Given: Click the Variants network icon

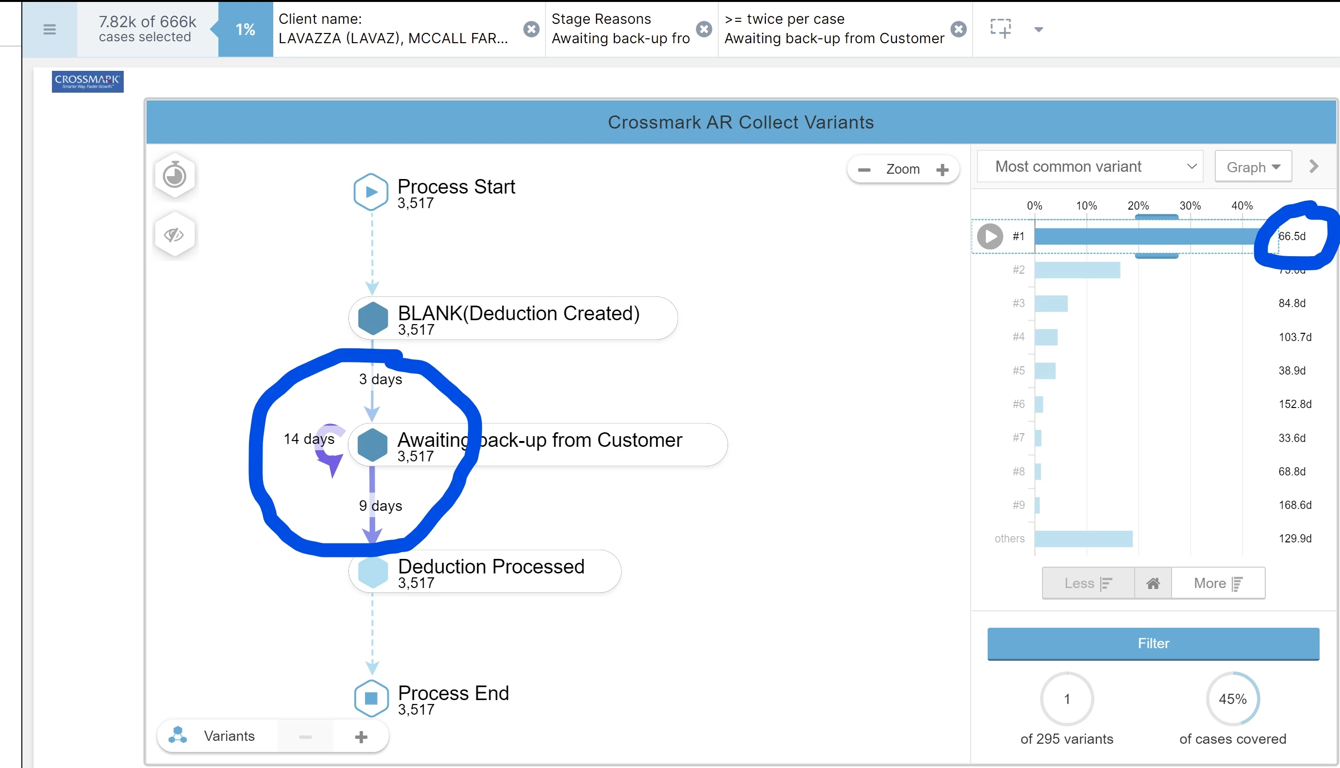Looking at the screenshot, I should coord(178,735).
